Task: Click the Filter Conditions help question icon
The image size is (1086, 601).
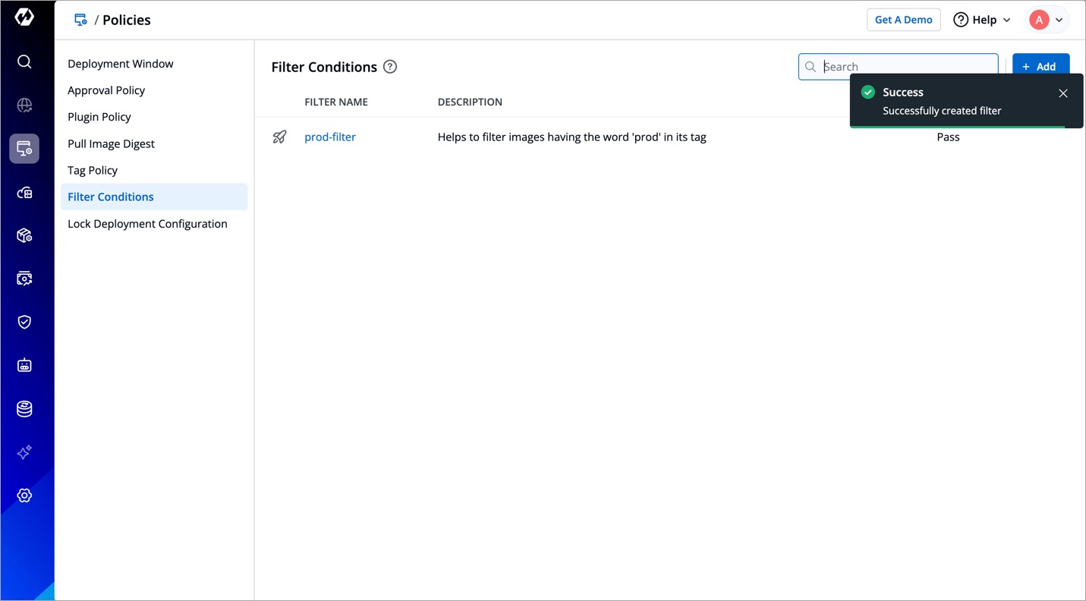Action: [390, 67]
